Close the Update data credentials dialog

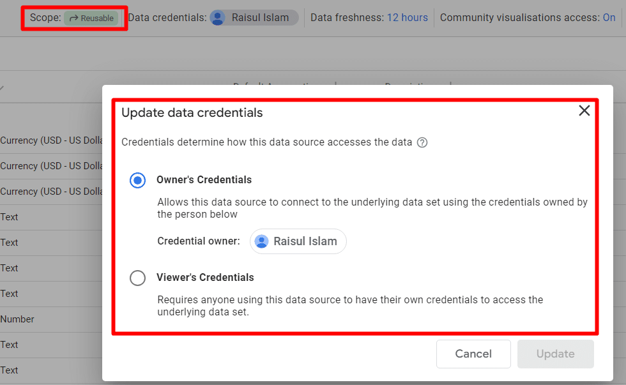click(x=584, y=110)
